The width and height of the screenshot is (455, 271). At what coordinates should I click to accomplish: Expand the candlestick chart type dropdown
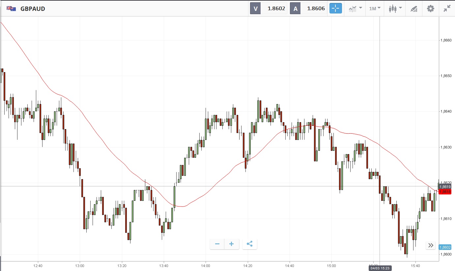[395, 9]
